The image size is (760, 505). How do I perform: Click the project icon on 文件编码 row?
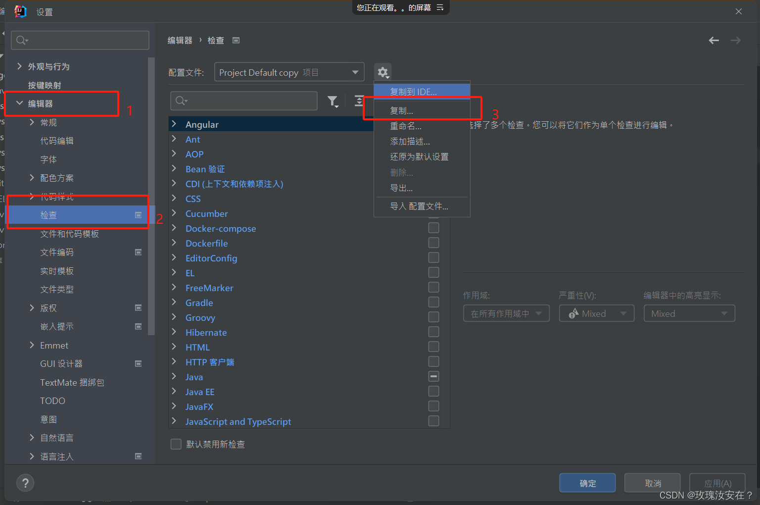point(139,252)
